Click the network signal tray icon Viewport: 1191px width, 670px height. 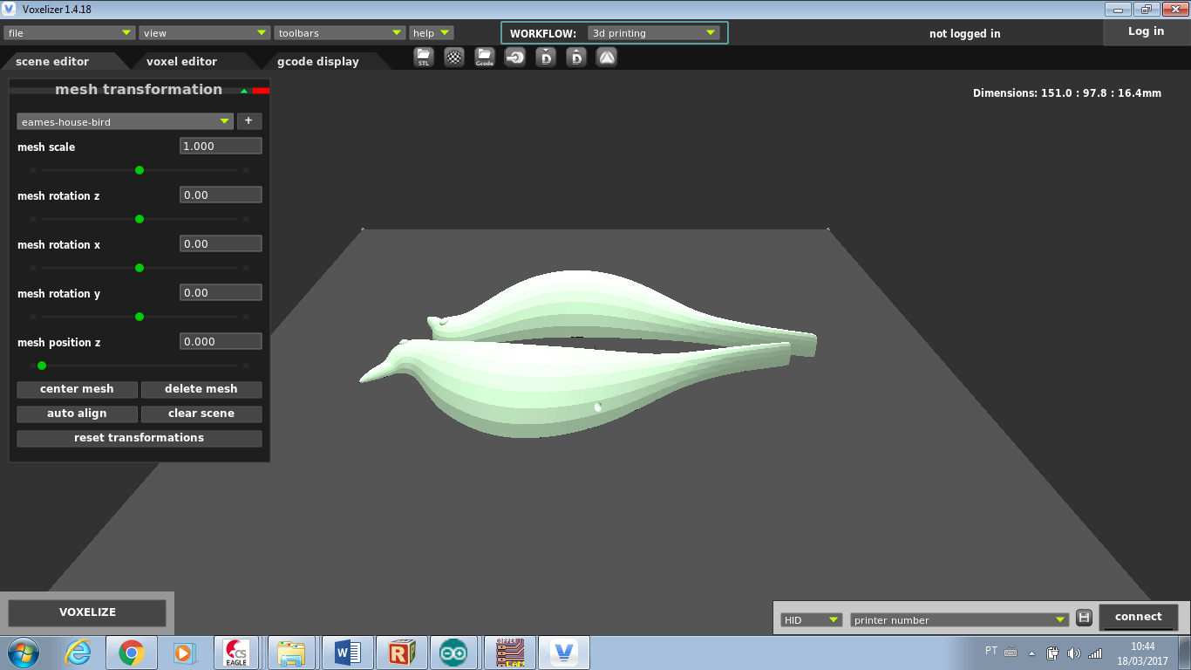(x=1095, y=653)
